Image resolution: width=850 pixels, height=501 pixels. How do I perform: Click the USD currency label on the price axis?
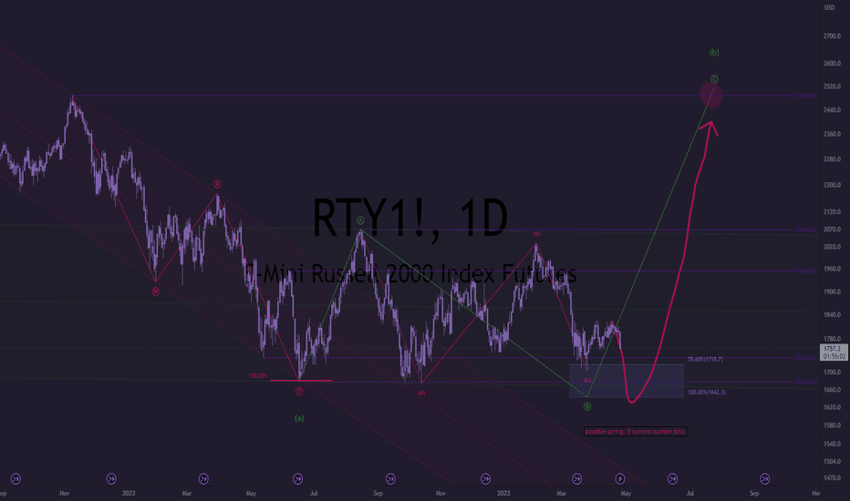click(x=829, y=7)
